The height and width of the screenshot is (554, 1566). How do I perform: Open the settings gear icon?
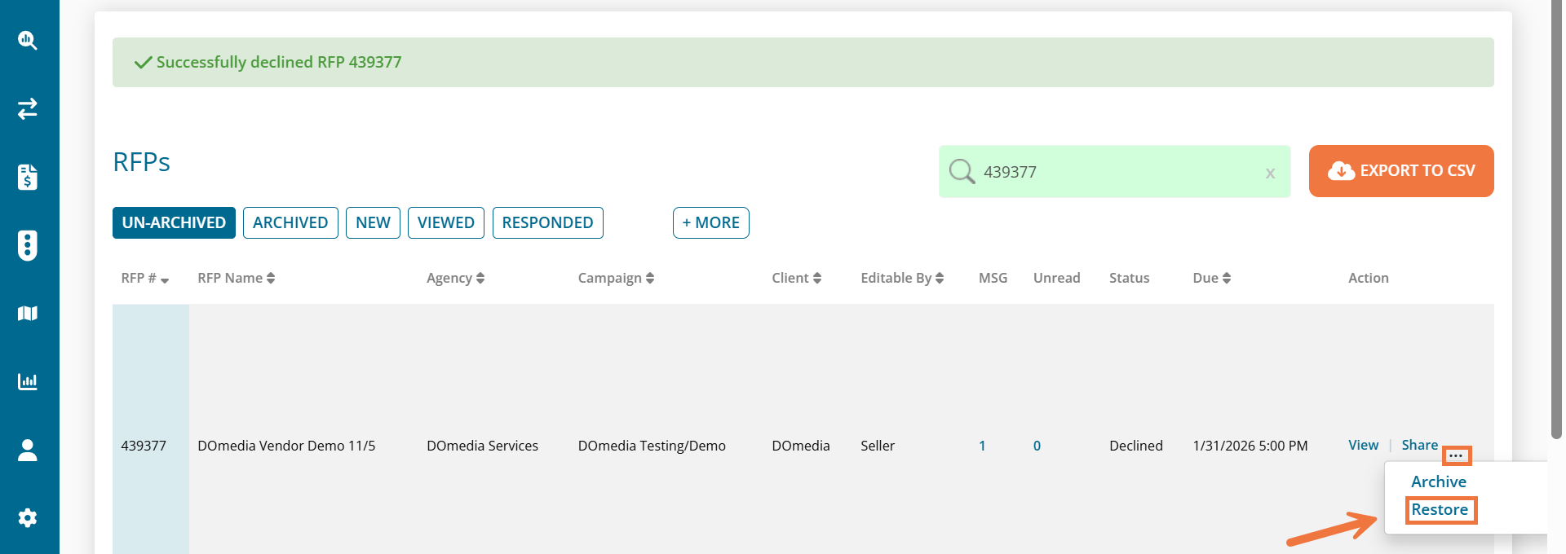click(28, 518)
